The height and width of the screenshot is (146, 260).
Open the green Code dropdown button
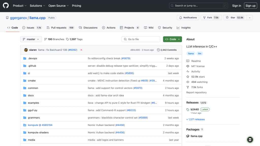(x=172, y=39)
